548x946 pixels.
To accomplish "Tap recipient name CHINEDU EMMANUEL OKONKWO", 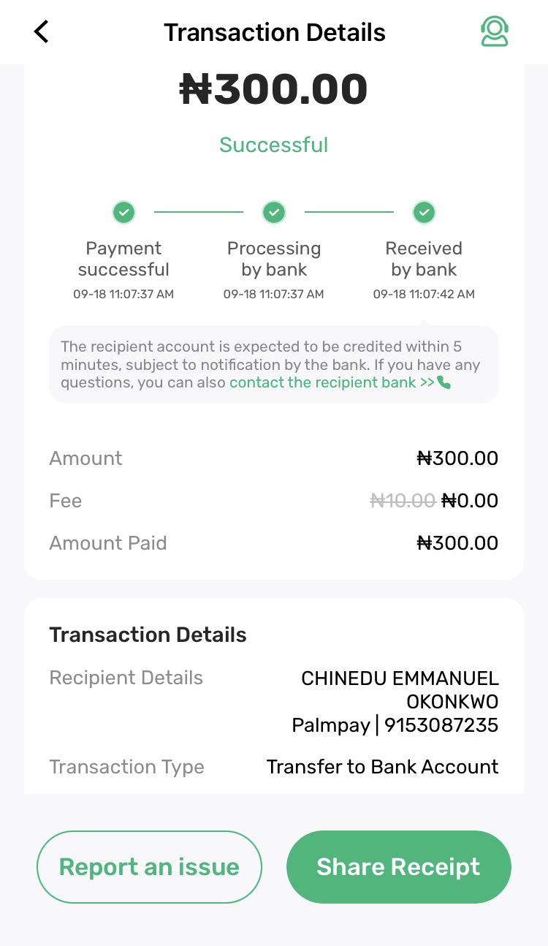I will (x=400, y=690).
